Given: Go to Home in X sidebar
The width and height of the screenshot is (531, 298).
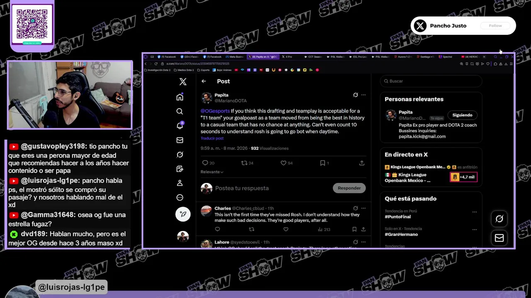Looking at the screenshot, I should 180,97.
